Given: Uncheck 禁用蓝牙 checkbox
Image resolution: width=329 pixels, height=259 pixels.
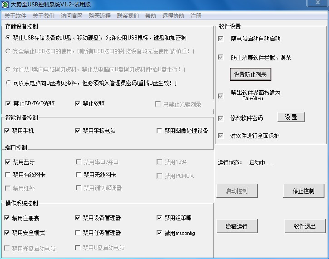Looking at the screenshot, I should (8, 162).
